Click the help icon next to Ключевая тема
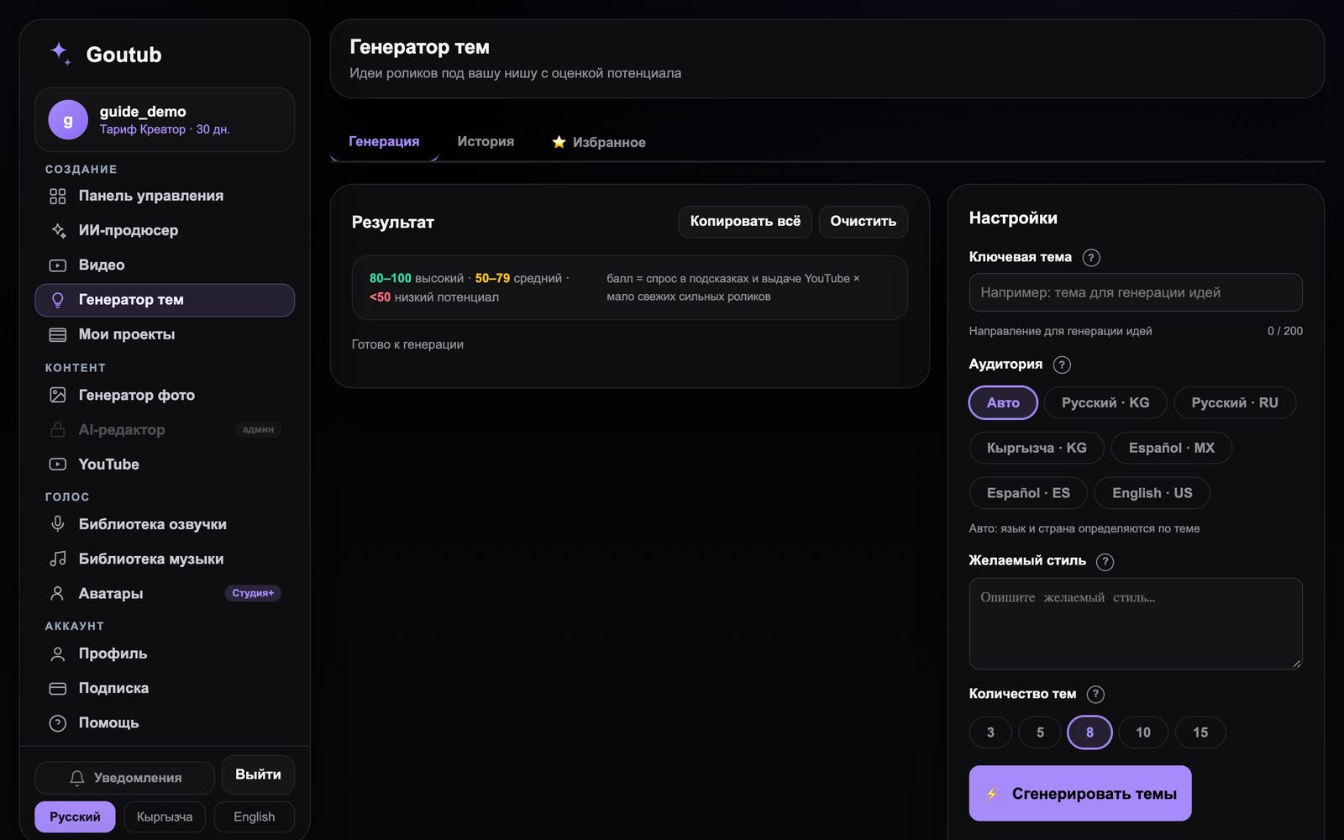This screenshot has height=840, width=1344. pos(1091,258)
